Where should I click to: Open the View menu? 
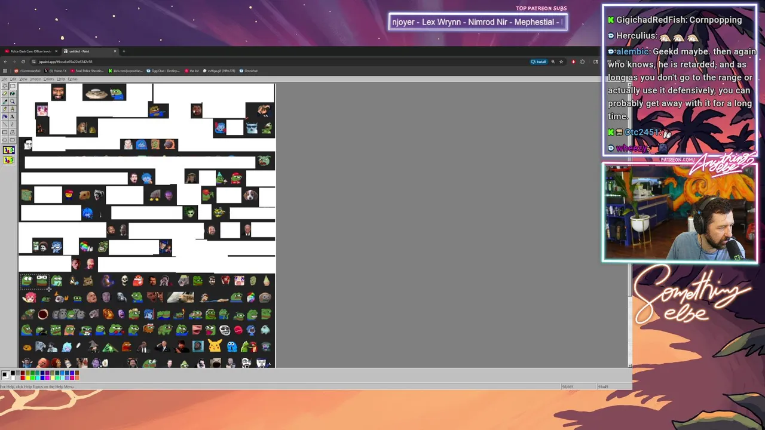pos(23,79)
